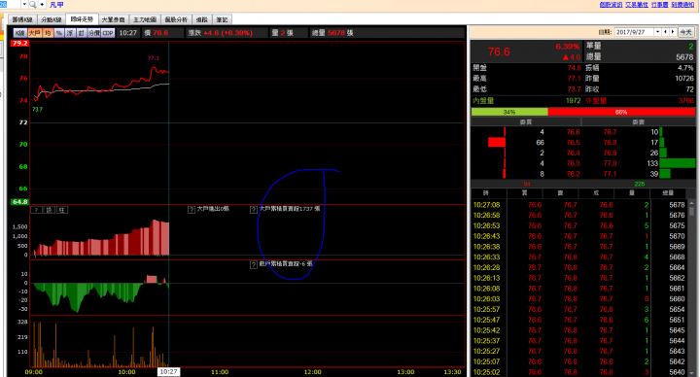
Task: Open the second blue link at top right
Action: [637, 5]
